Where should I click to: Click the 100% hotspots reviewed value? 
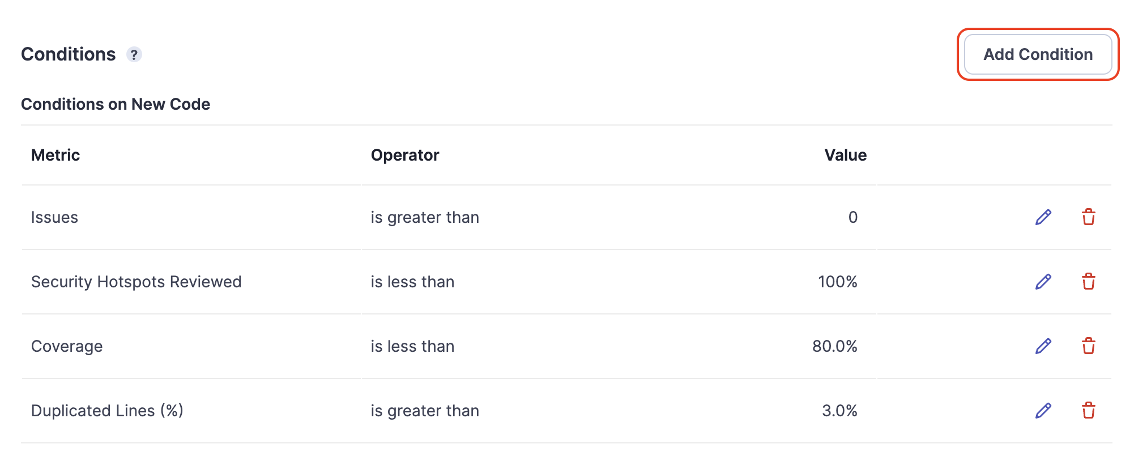[x=837, y=282]
